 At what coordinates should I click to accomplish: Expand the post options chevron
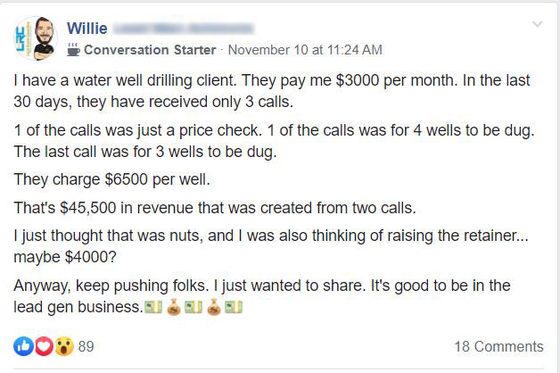(537, 24)
